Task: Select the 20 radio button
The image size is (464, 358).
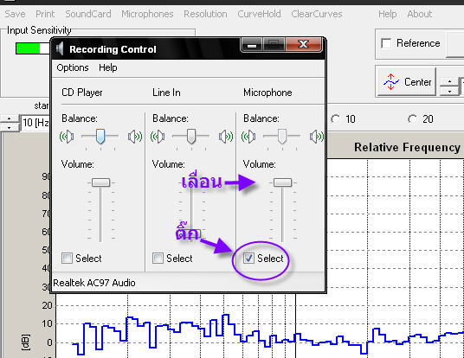Action: point(412,119)
